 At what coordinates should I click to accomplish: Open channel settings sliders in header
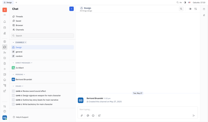click(196, 9)
